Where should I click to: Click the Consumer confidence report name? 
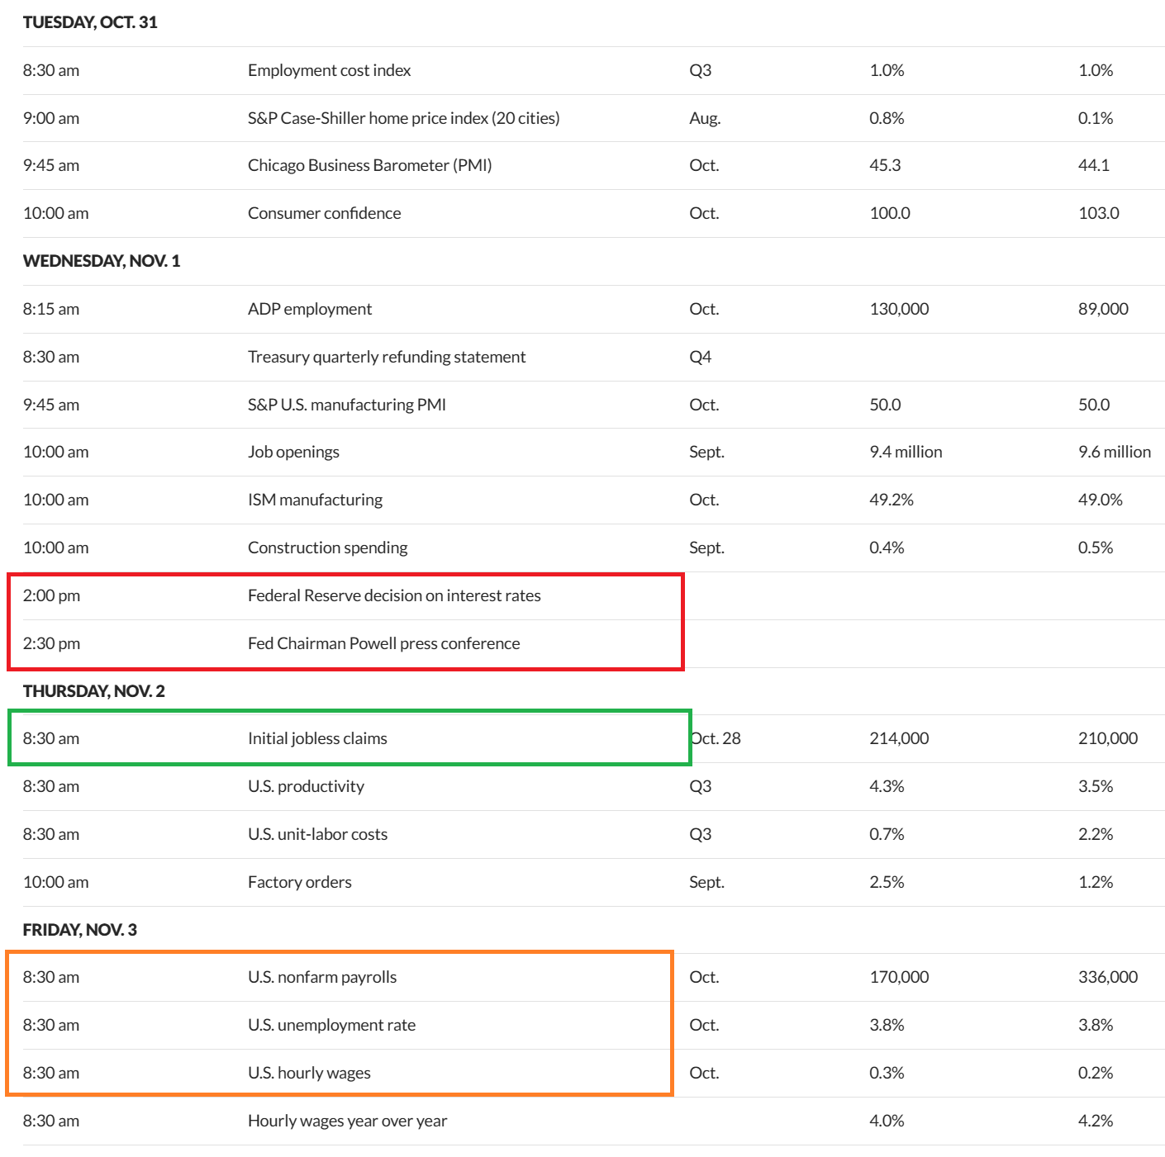[x=324, y=213]
